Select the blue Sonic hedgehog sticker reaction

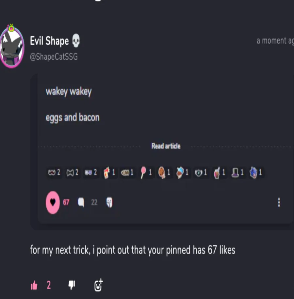pos(256,173)
